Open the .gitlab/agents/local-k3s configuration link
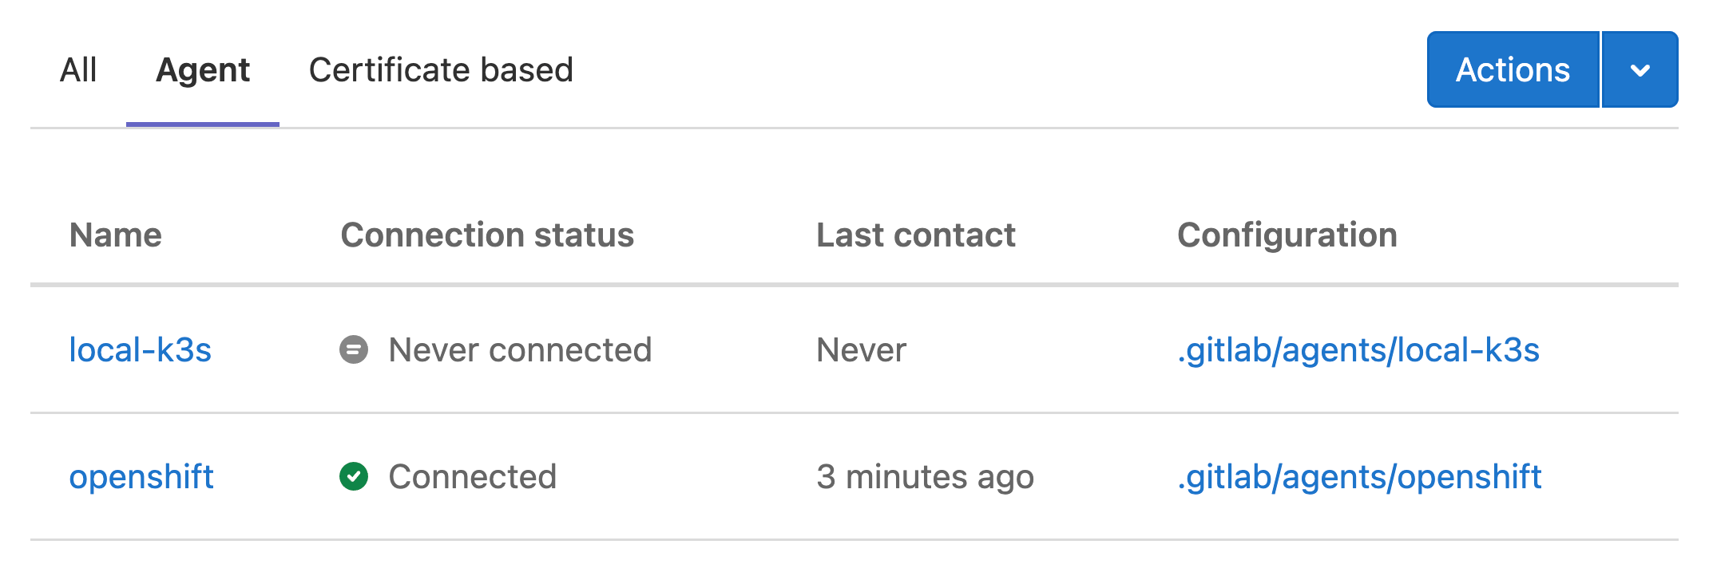 pyautogui.click(x=1358, y=350)
